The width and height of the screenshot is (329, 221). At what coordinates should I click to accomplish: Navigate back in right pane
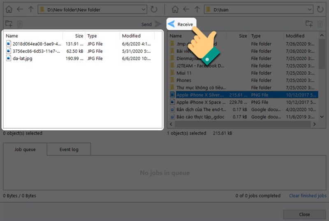(186, 9)
